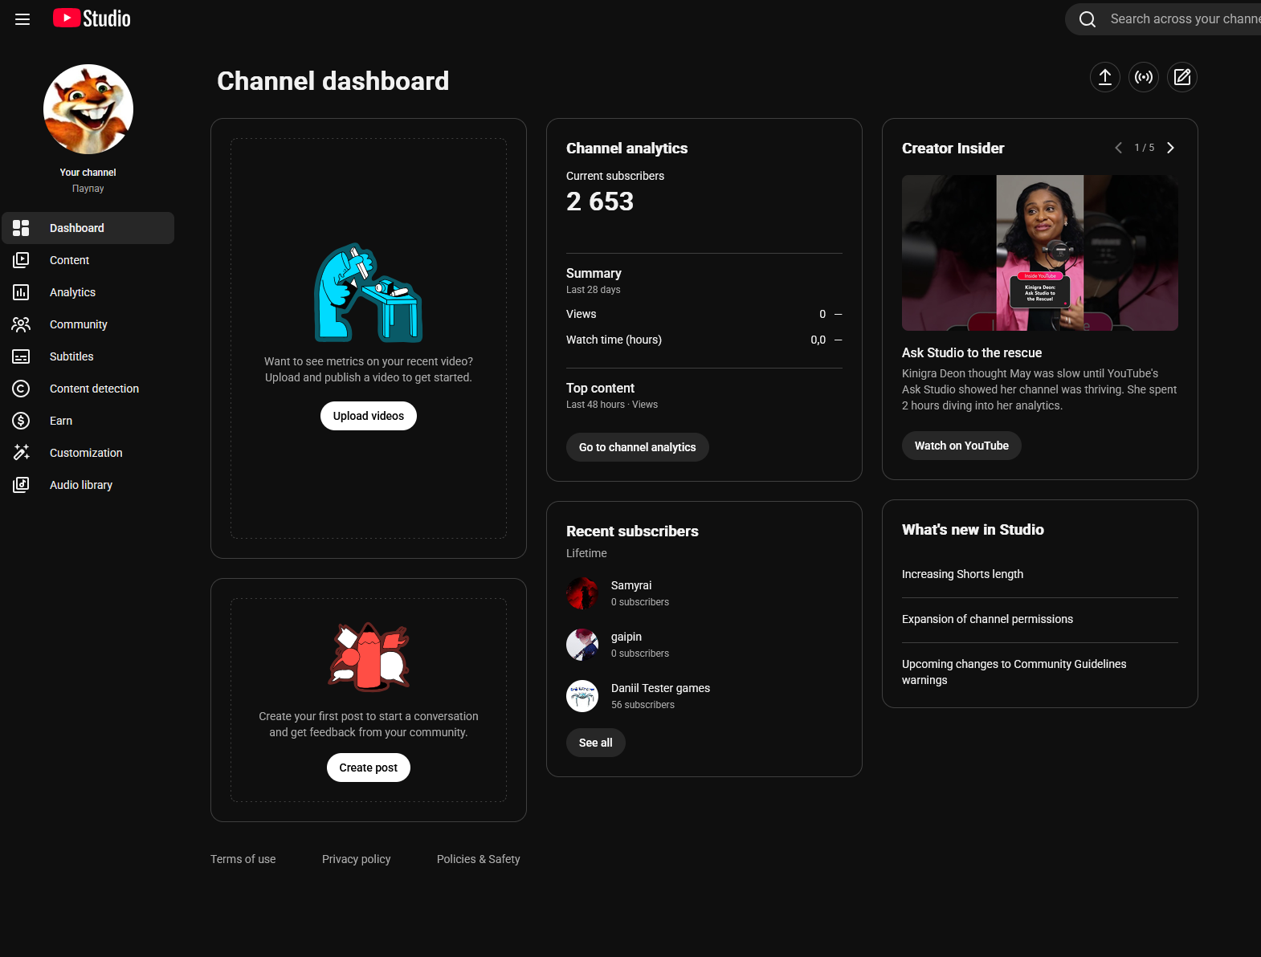
Task: Open Daniil Tester games avatar
Action: [x=582, y=696]
